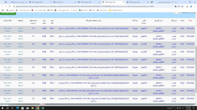Screen dimensions: 197x110
Task: Open the Mail app from the taskbar
Action: [x=27, y=108]
